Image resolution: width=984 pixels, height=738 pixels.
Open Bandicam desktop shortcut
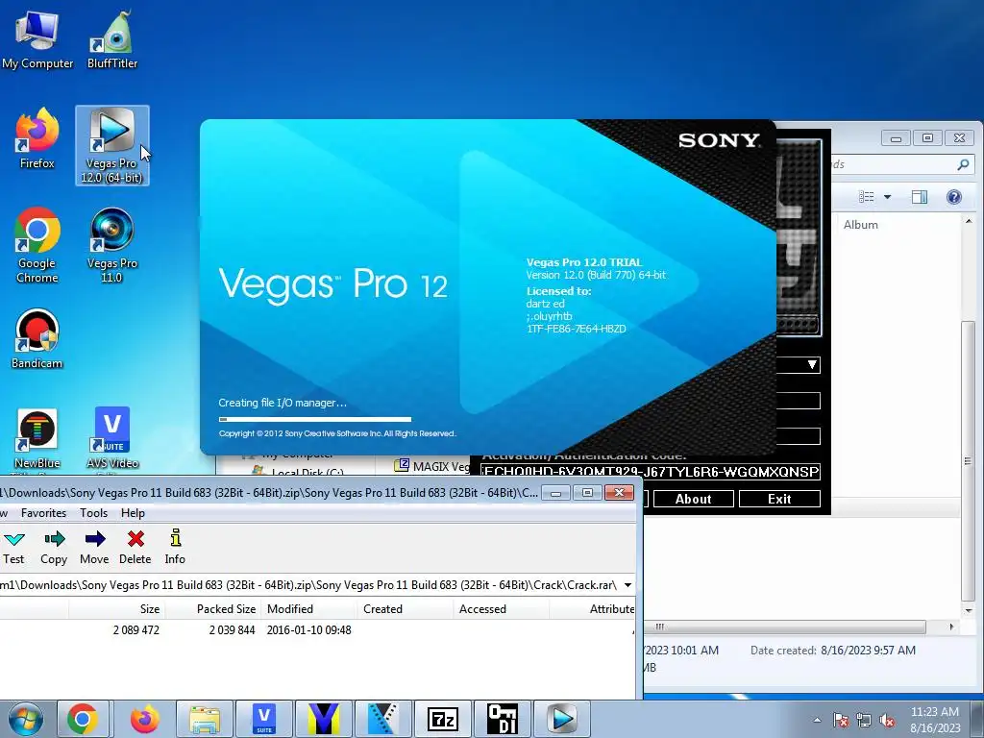37,339
